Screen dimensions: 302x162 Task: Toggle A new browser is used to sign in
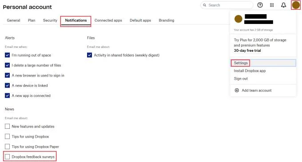click(x=7, y=75)
